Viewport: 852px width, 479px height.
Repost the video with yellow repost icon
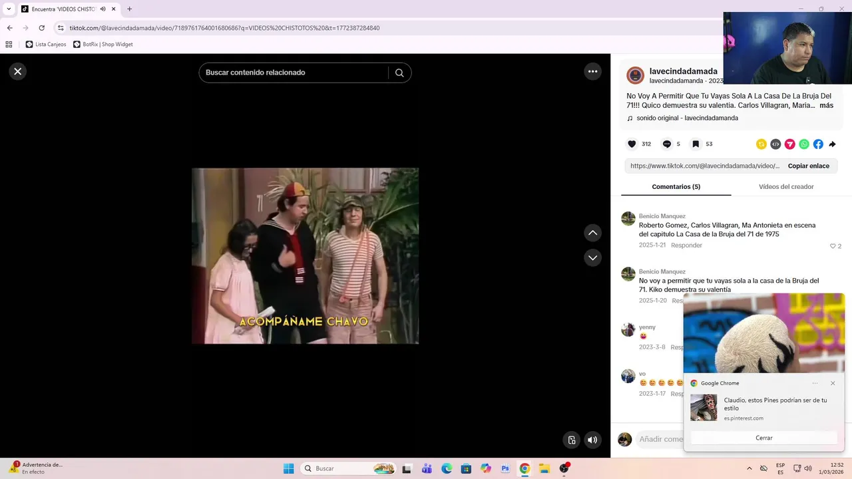761,144
